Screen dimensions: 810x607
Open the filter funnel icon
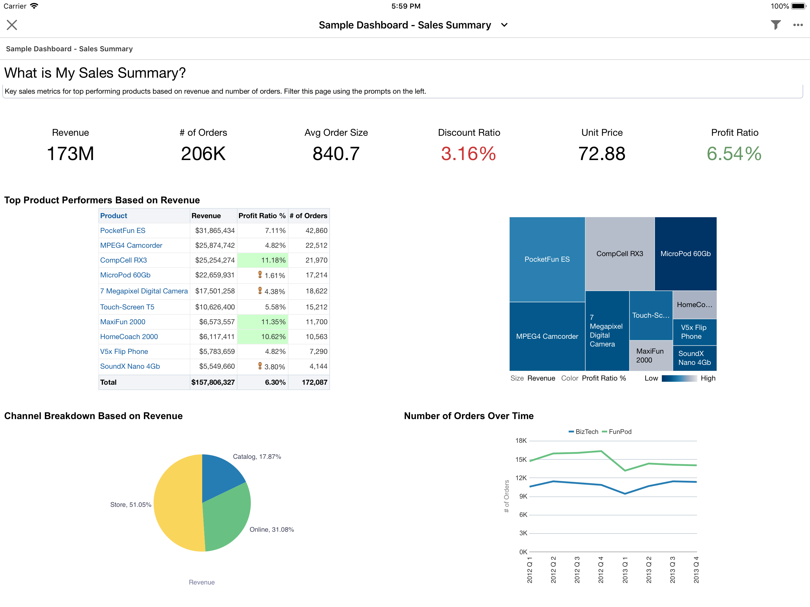(x=776, y=25)
